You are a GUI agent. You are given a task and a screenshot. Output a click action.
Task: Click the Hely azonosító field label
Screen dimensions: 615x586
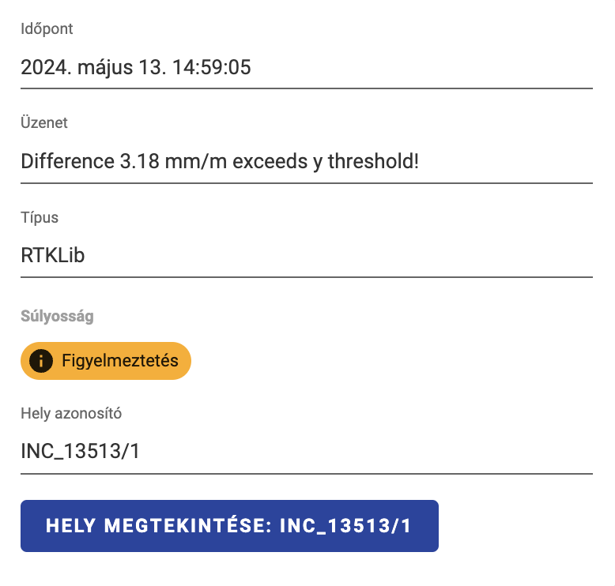click(71, 412)
